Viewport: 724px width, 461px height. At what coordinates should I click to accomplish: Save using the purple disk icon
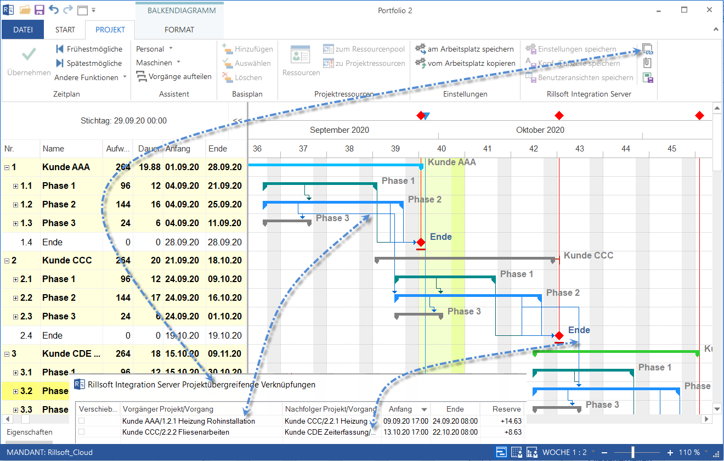point(39,10)
